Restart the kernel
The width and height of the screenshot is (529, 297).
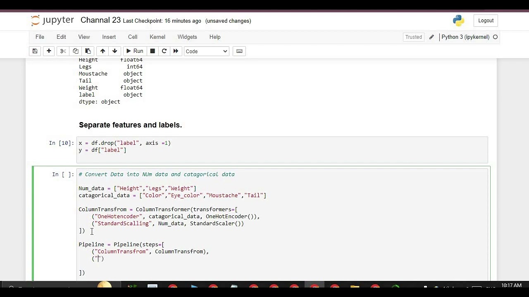coord(164,51)
